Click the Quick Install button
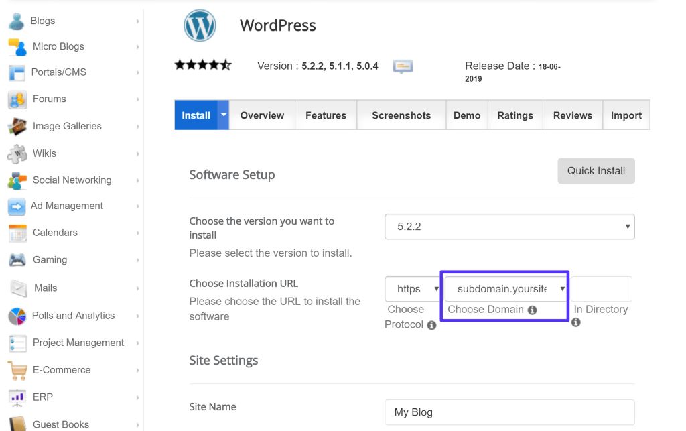Image resolution: width=686 pixels, height=431 pixels. coord(596,171)
